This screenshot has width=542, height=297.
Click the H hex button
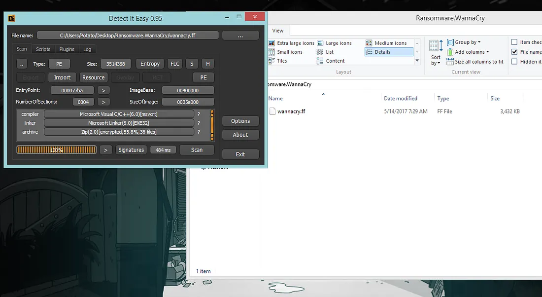(208, 64)
